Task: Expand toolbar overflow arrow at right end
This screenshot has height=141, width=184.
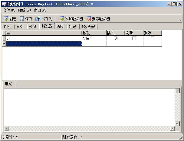Action: click(x=180, y=20)
